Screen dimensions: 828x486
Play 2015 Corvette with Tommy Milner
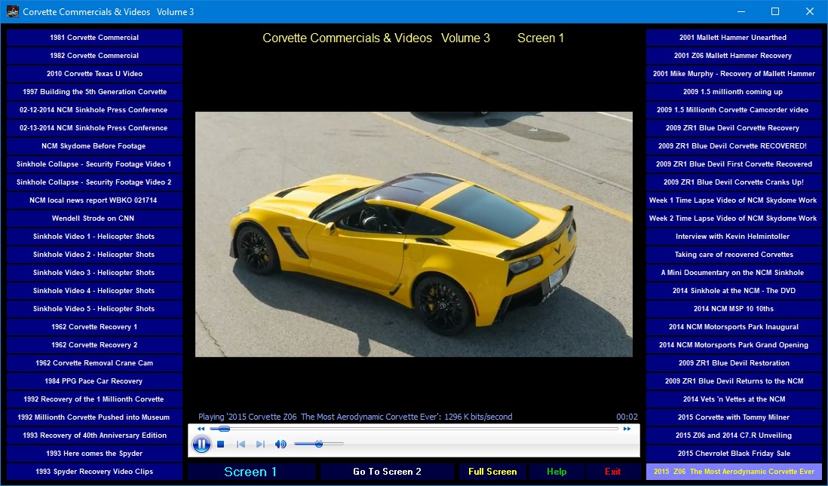pos(734,417)
